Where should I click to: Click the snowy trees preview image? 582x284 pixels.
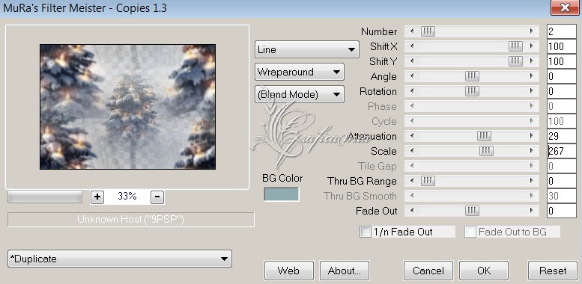[127, 107]
